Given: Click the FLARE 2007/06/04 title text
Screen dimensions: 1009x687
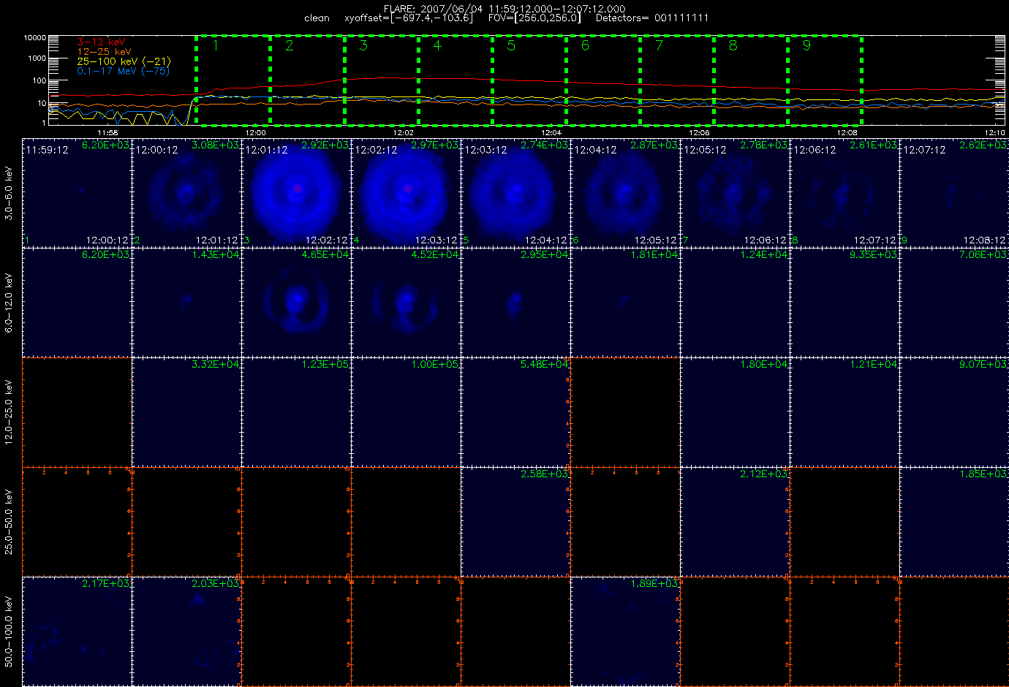Looking at the screenshot, I should click(x=504, y=9).
